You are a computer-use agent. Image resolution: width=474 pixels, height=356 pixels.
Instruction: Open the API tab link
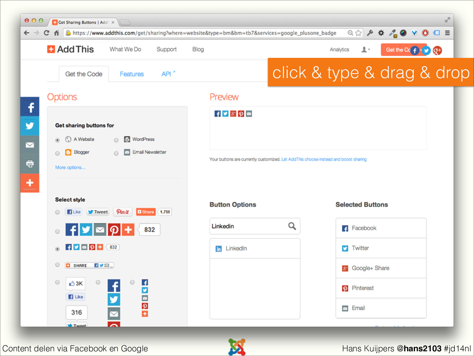pyautogui.click(x=168, y=74)
